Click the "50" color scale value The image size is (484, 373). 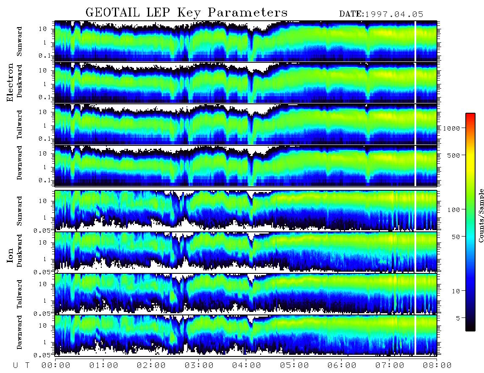pyautogui.click(x=456, y=237)
